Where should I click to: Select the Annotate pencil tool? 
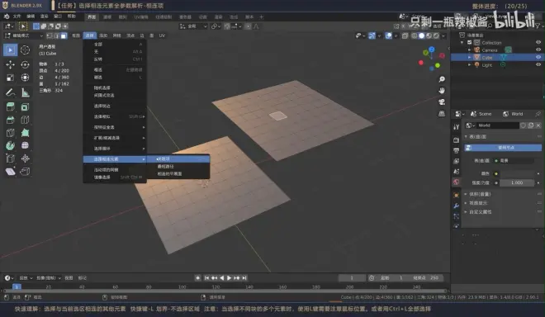[x=11, y=92]
